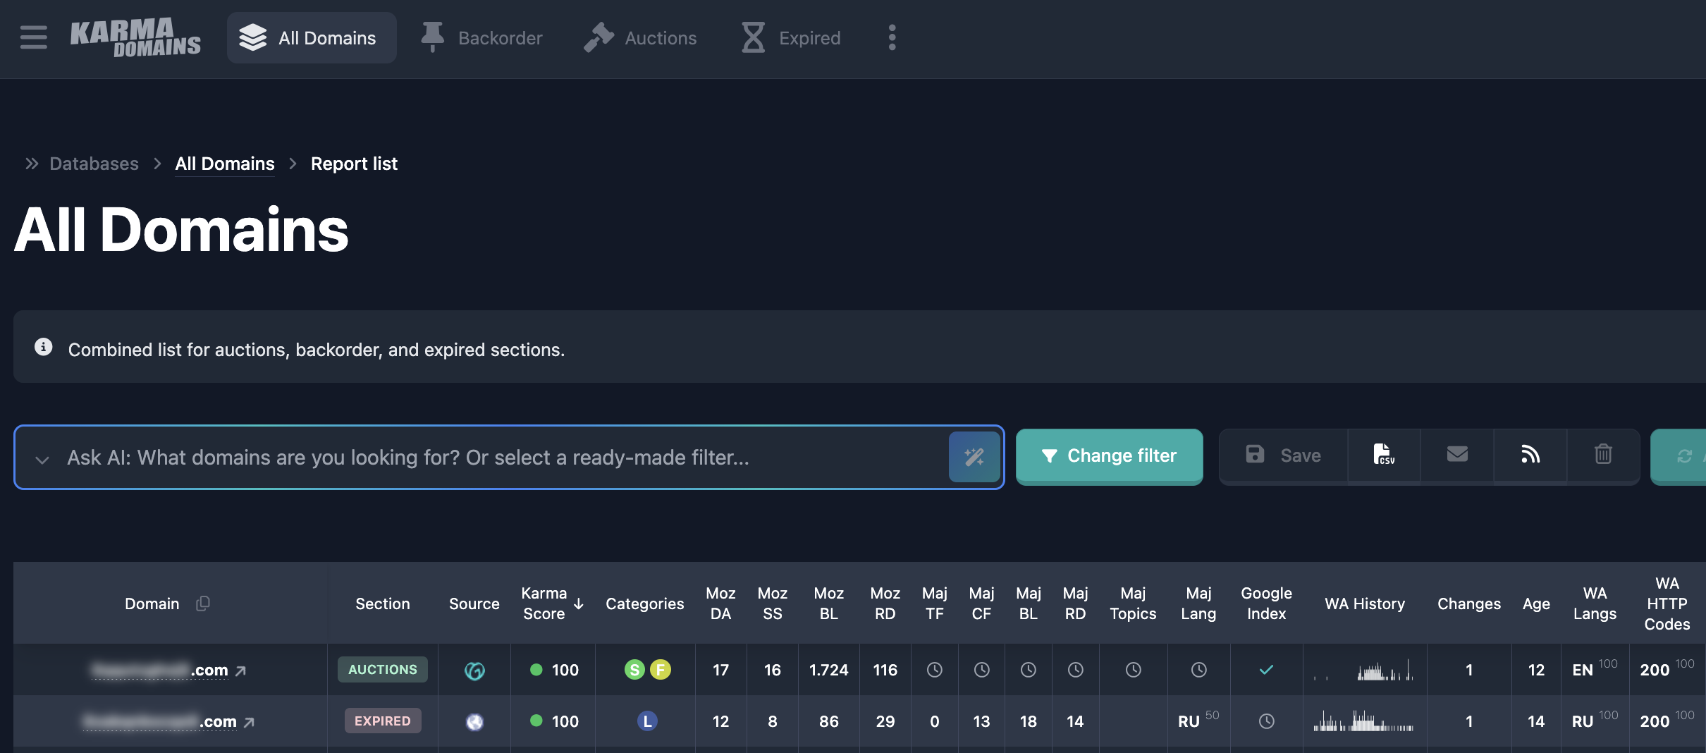Viewport: 1706px width, 753px height.
Task: Switch to the Backorder tab
Action: pyautogui.click(x=482, y=38)
